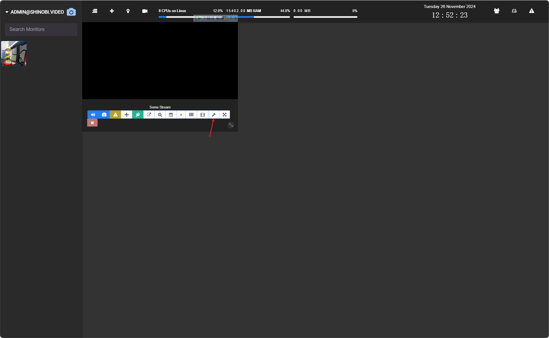This screenshot has height=338, width=549.
Task: Click the 8 CPUs on Linux label
Action: point(172,11)
